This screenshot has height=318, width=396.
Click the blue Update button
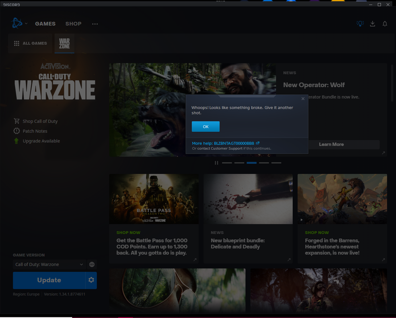(x=49, y=280)
